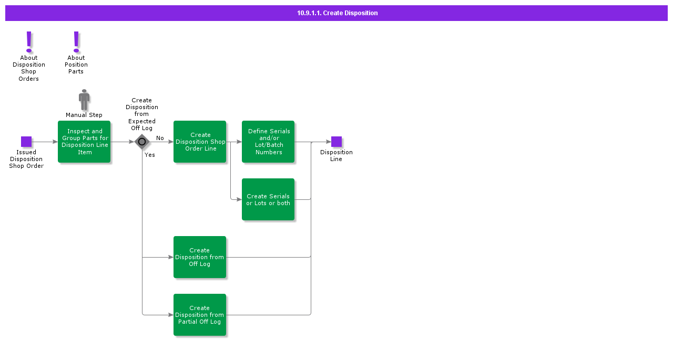Open Create Disposition from Partial Off Log

pos(200,315)
